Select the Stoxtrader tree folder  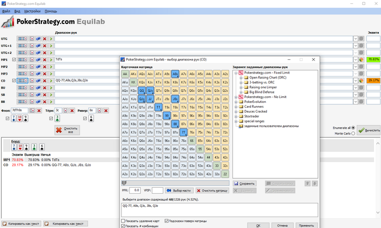click(251, 116)
